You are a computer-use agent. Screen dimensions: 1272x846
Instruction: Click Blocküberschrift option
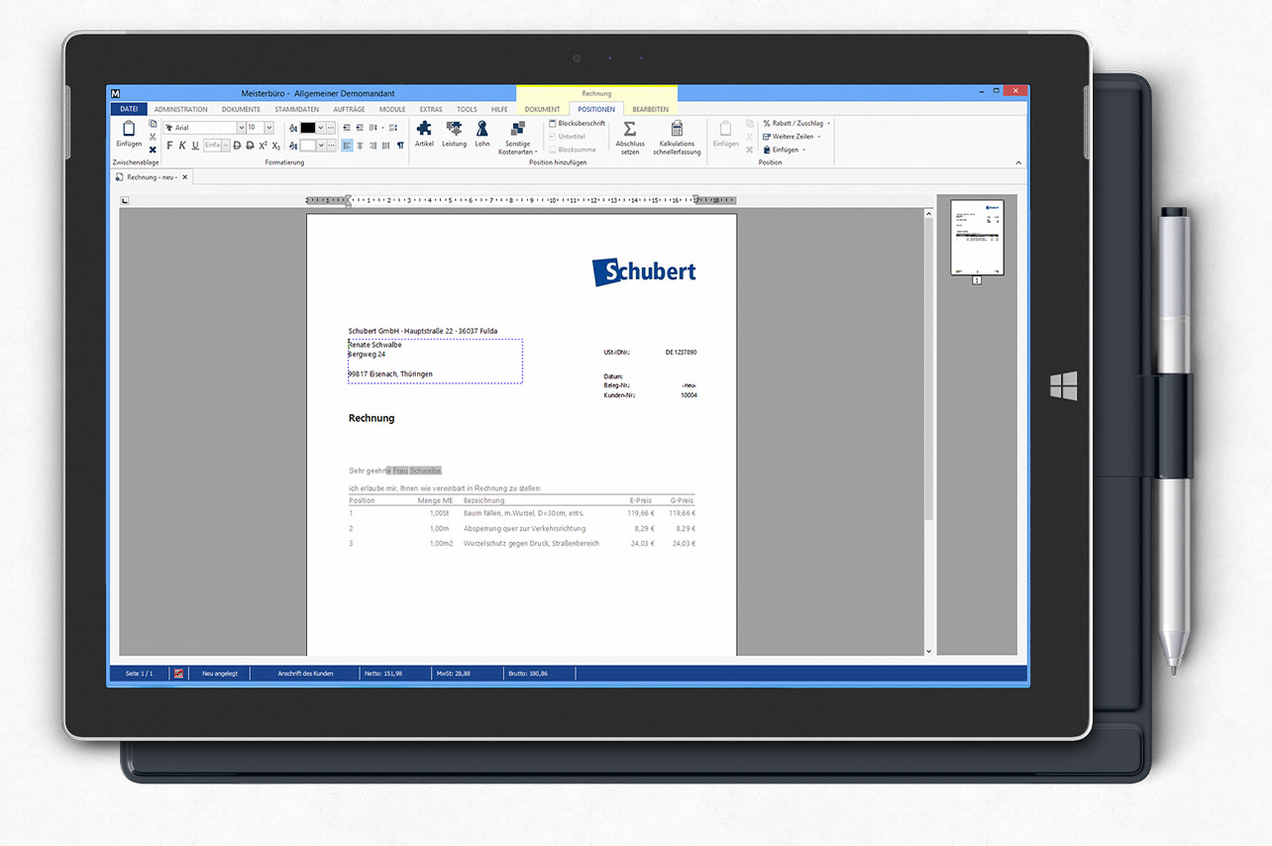point(577,124)
